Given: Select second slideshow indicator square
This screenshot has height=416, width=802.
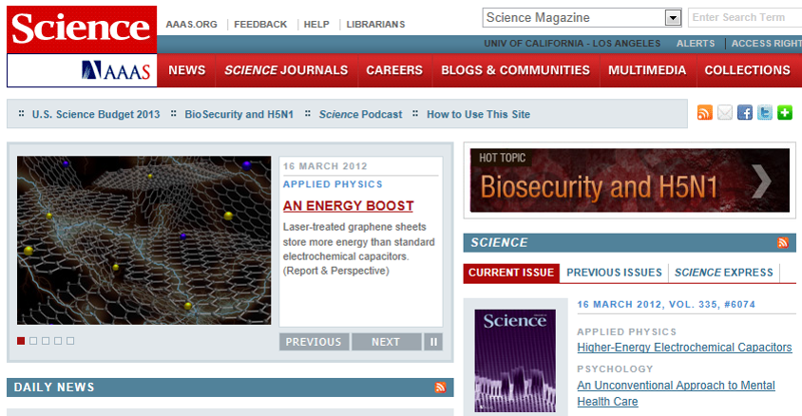Looking at the screenshot, I should tap(33, 341).
